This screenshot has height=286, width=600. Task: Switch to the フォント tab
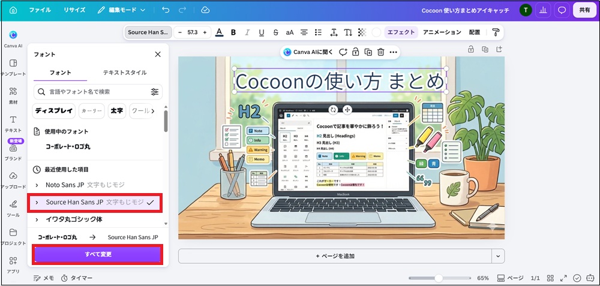click(61, 73)
